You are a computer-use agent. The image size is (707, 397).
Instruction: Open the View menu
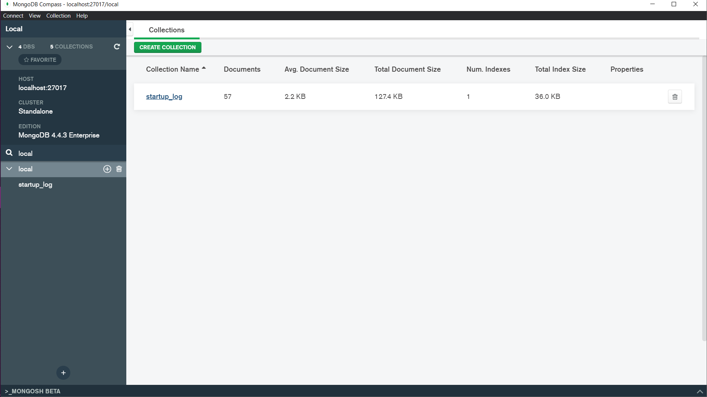point(35,16)
